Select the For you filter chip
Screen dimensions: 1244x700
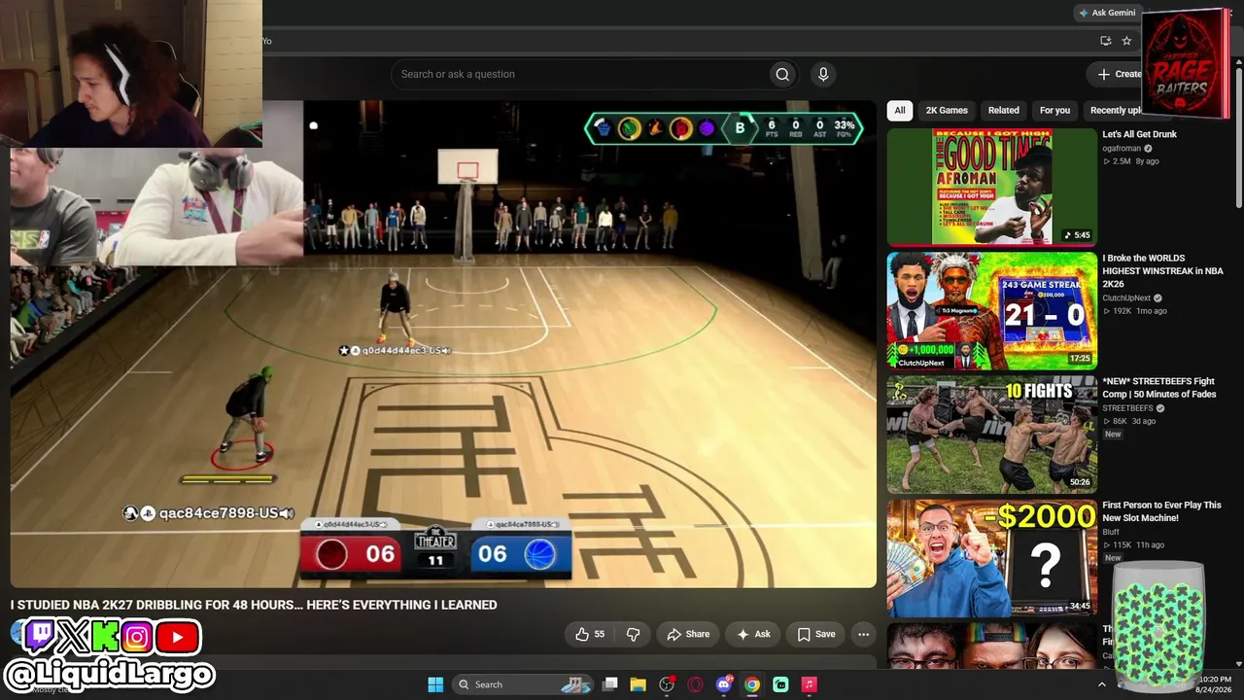pyautogui.click(x=1054, y=111)
